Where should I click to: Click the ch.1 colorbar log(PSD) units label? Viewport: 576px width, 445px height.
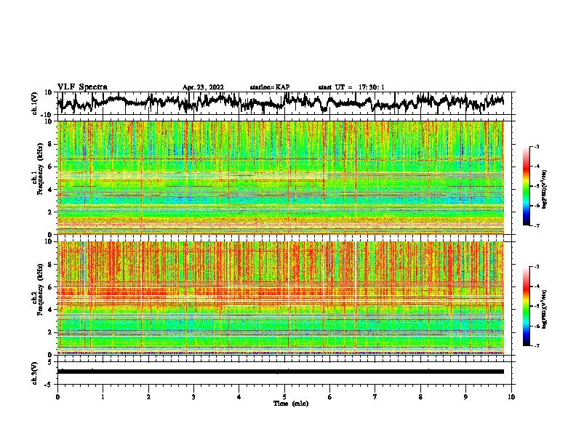[545, 189]
